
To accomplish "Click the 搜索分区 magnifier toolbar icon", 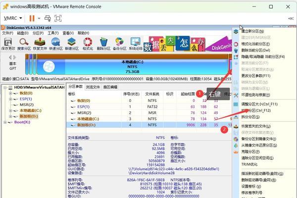I will click(x=24, y=44).
